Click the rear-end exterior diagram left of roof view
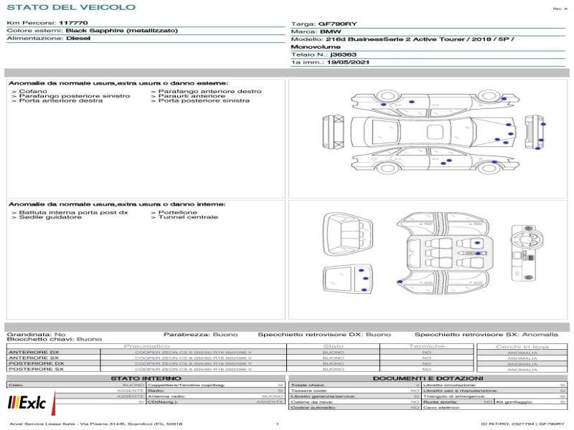This screenshot has height=430, width=574. [x=333, y=132]
